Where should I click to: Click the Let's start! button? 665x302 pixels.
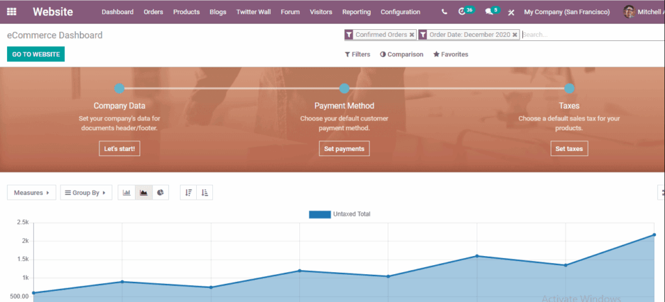tap(119, 148)
